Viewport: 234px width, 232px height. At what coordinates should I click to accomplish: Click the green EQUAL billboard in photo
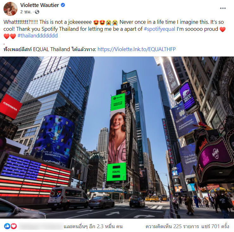click(x=117, y=172)
